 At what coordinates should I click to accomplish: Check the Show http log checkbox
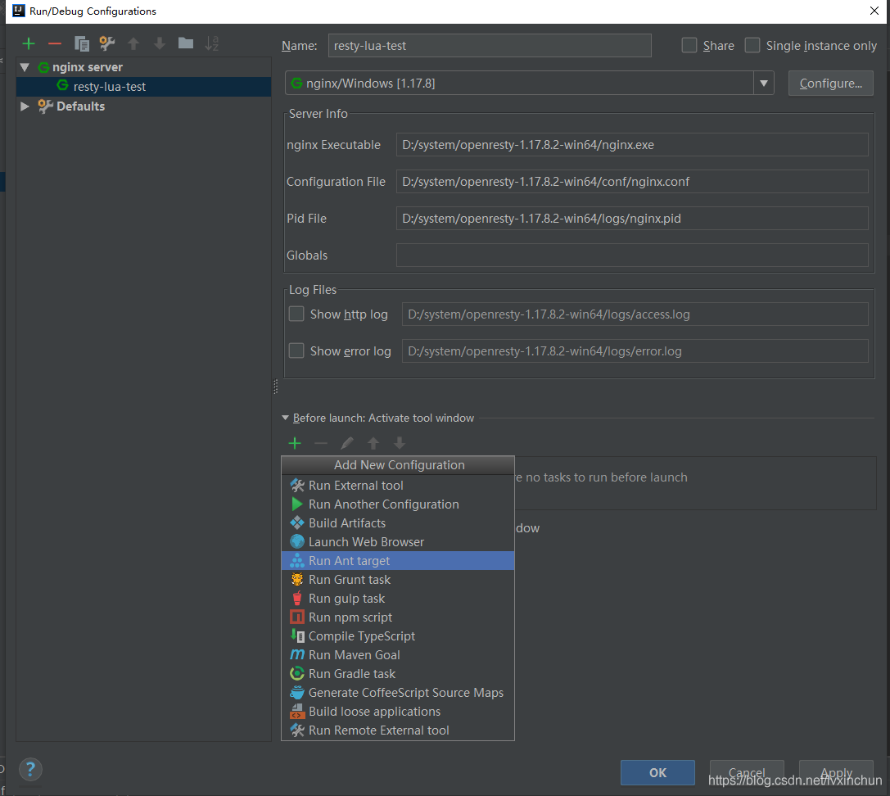tap(296, 314)
